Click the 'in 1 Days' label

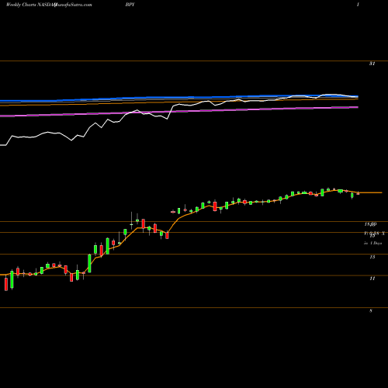[372, 244]
